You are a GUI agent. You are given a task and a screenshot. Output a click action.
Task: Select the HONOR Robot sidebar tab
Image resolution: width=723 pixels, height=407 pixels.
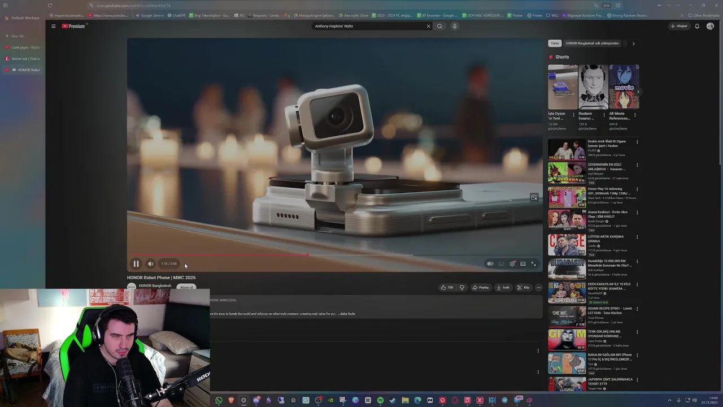tap(23, 70)
